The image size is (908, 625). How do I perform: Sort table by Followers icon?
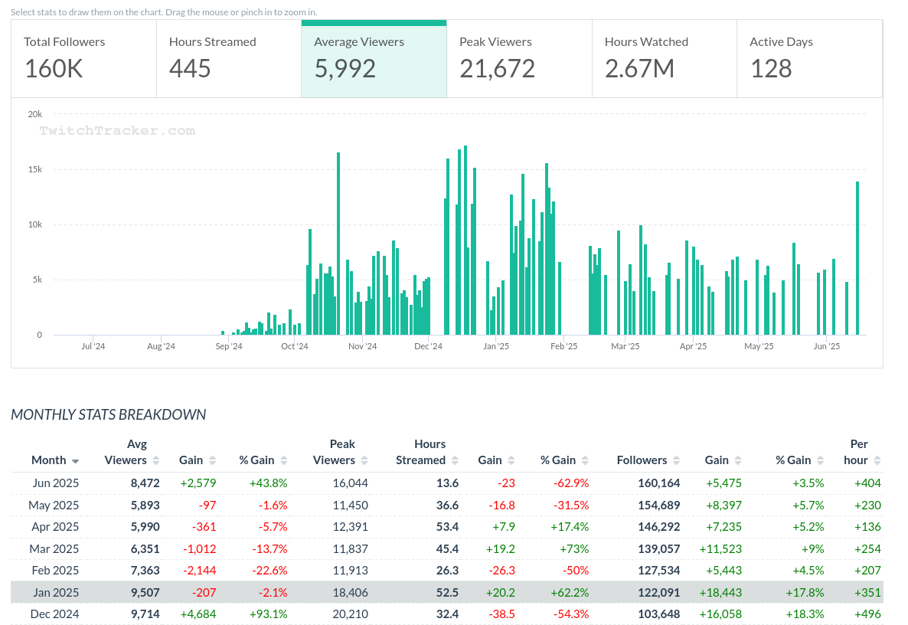[x=676, y=460]
